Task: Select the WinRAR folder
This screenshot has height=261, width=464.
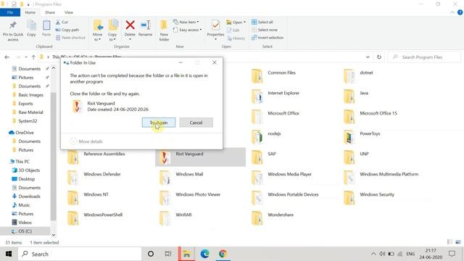Action: tap(175, 218)
